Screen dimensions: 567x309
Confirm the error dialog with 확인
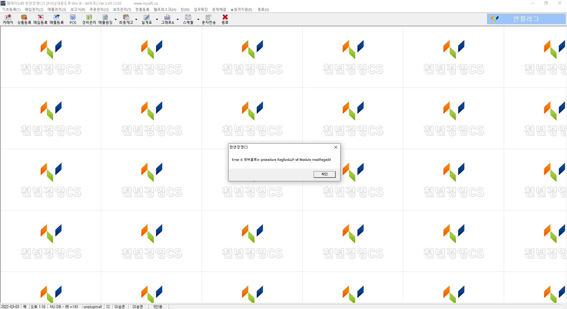325,174
